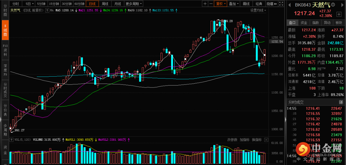346x165 pixels.
Task: Collapse the side panel with the edge arrow
Action: [x=285, y=119]
